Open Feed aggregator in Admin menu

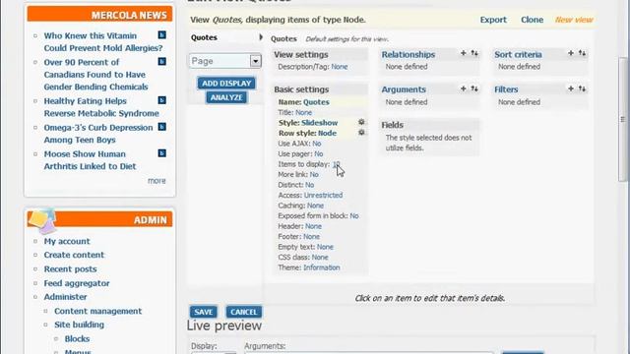(x=77, y=283)
